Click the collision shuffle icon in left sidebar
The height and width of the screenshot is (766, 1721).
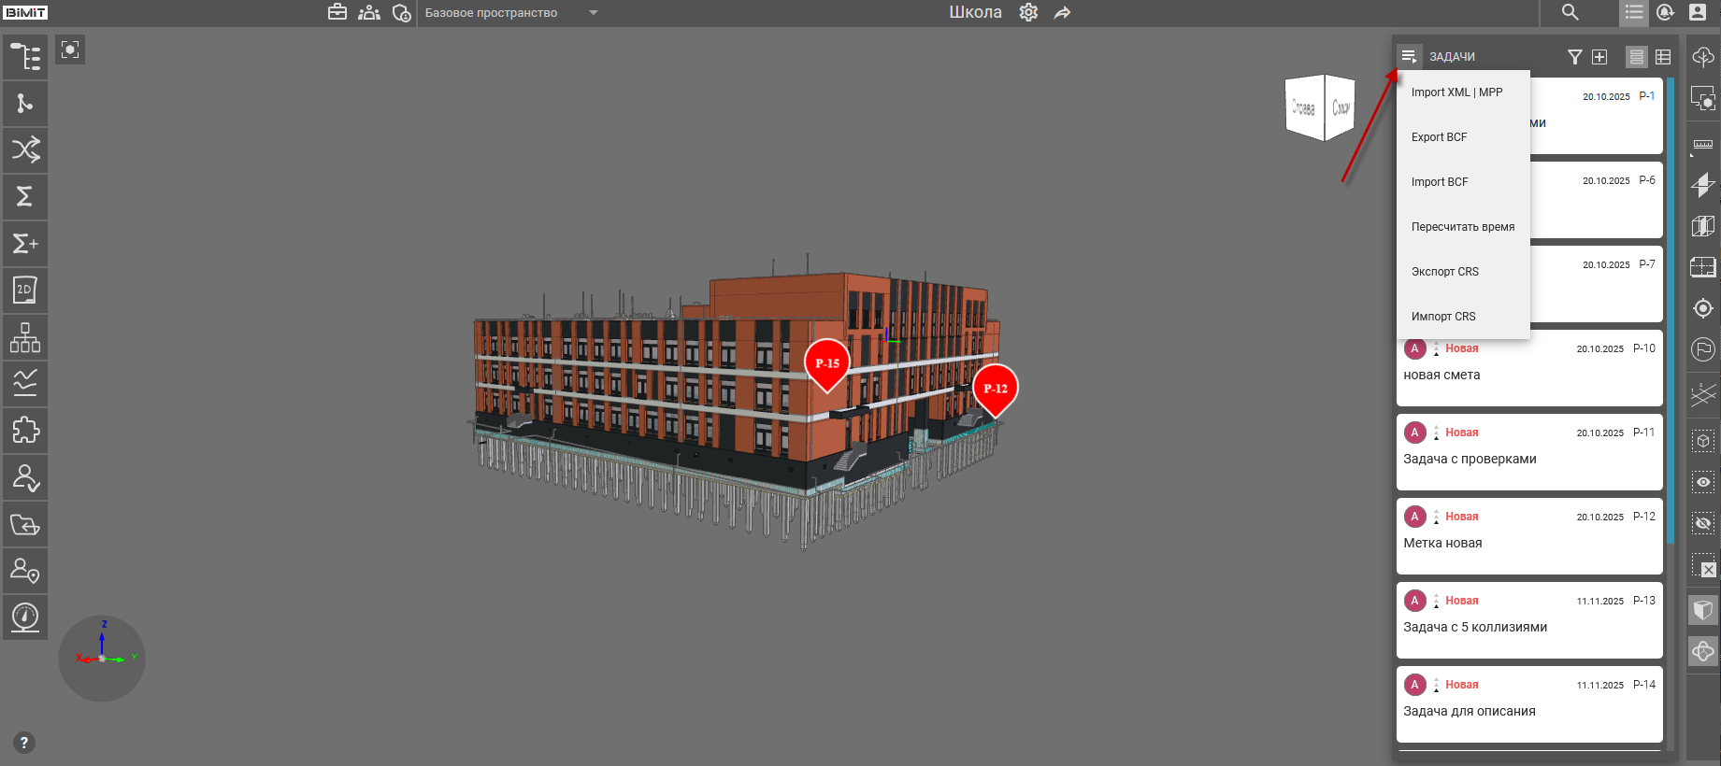(25, 149)
